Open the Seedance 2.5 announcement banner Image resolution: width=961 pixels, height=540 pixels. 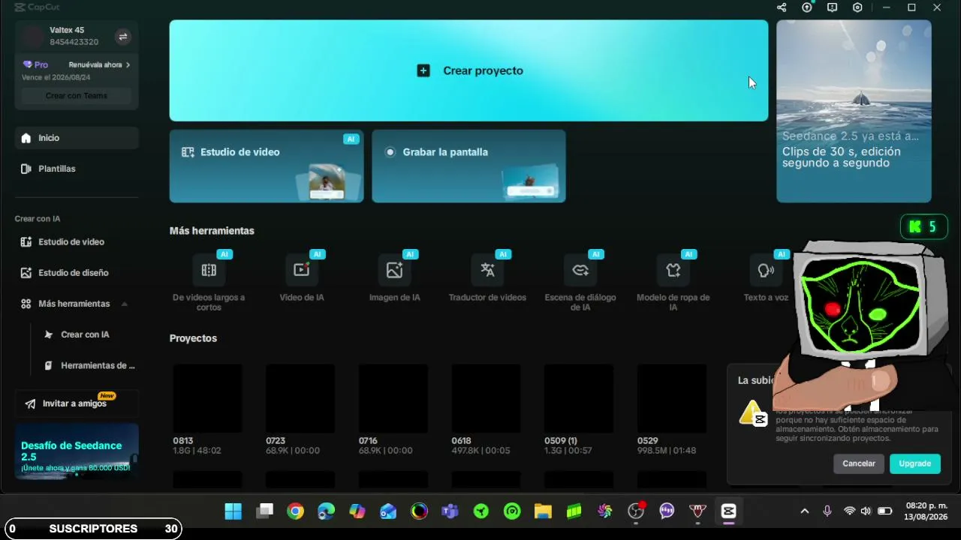[x=854, y=111]
